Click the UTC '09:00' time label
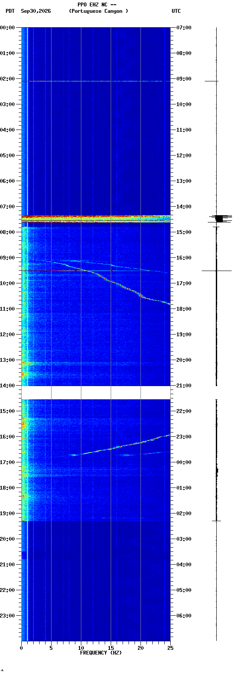Viewport: 235px width, 675px height. (184, 79)
